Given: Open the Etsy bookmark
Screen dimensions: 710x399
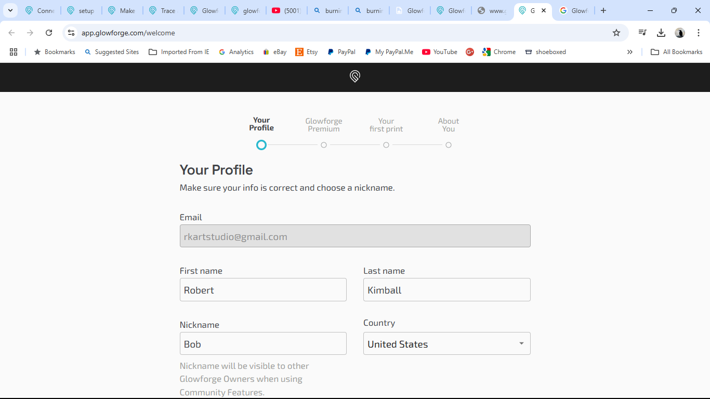Looking at the screenshot, I should (307, 52).
